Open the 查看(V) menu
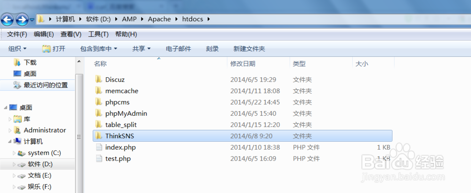Viewport: 471px width, 193px height. click(71, 34)
